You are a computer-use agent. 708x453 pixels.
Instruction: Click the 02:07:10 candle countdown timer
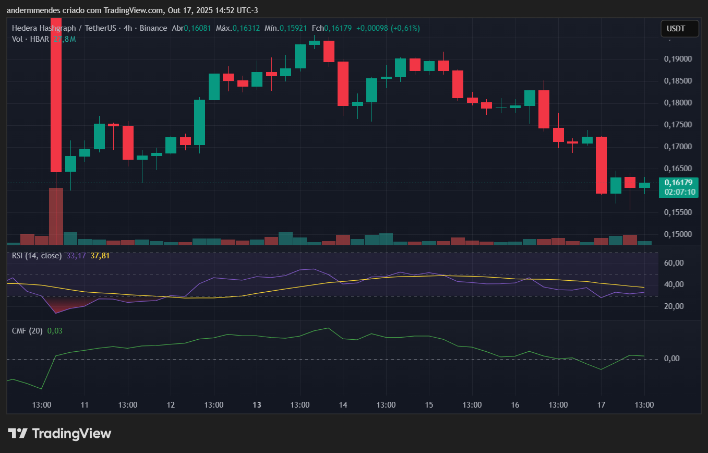point(679,192)
